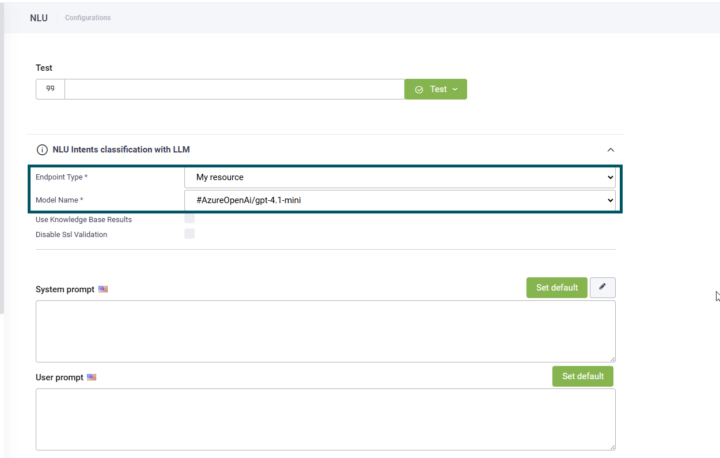Click the left vertical scrollbar
Image resolution: width=720 pixels, height=458 pixels.
pyautogui.click(x=2, y=161)
